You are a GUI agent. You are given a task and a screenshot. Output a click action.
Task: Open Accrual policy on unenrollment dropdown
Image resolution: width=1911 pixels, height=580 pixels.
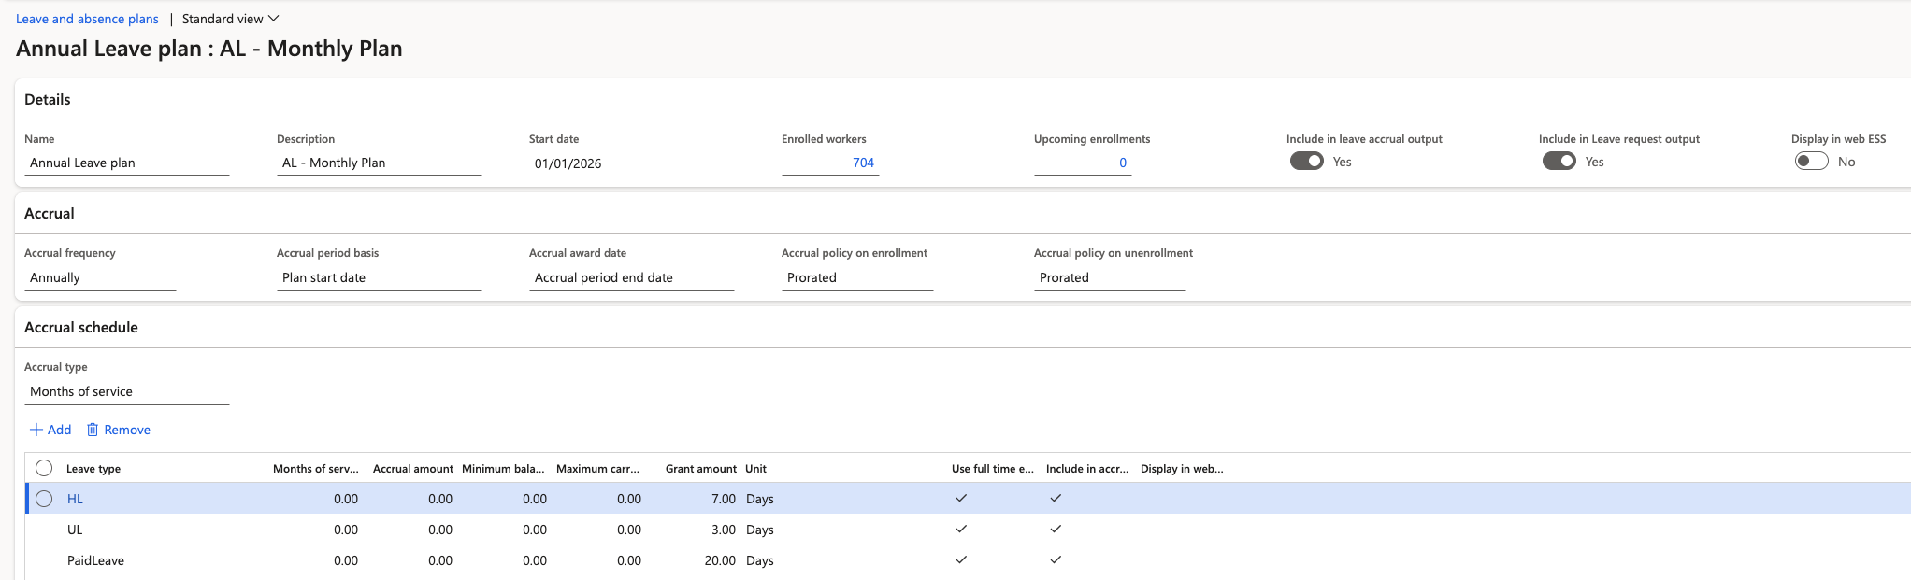(1110, 277)
